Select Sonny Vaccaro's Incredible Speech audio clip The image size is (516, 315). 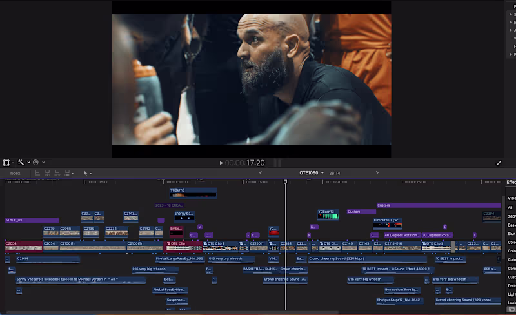click(81, 279)
